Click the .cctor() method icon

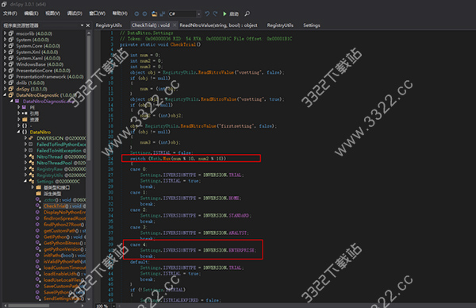38,199
